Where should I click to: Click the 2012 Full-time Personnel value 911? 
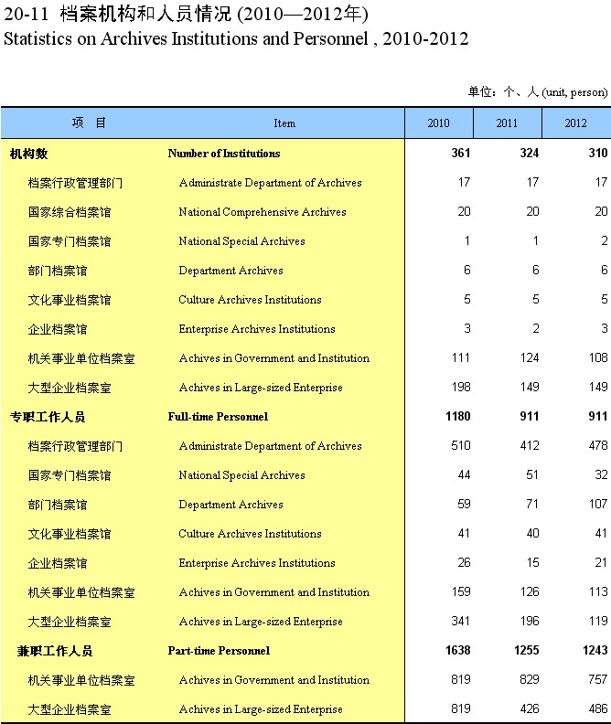coord(598,417)
